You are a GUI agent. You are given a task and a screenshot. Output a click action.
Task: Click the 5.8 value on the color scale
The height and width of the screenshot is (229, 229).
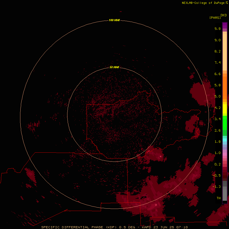218,85
